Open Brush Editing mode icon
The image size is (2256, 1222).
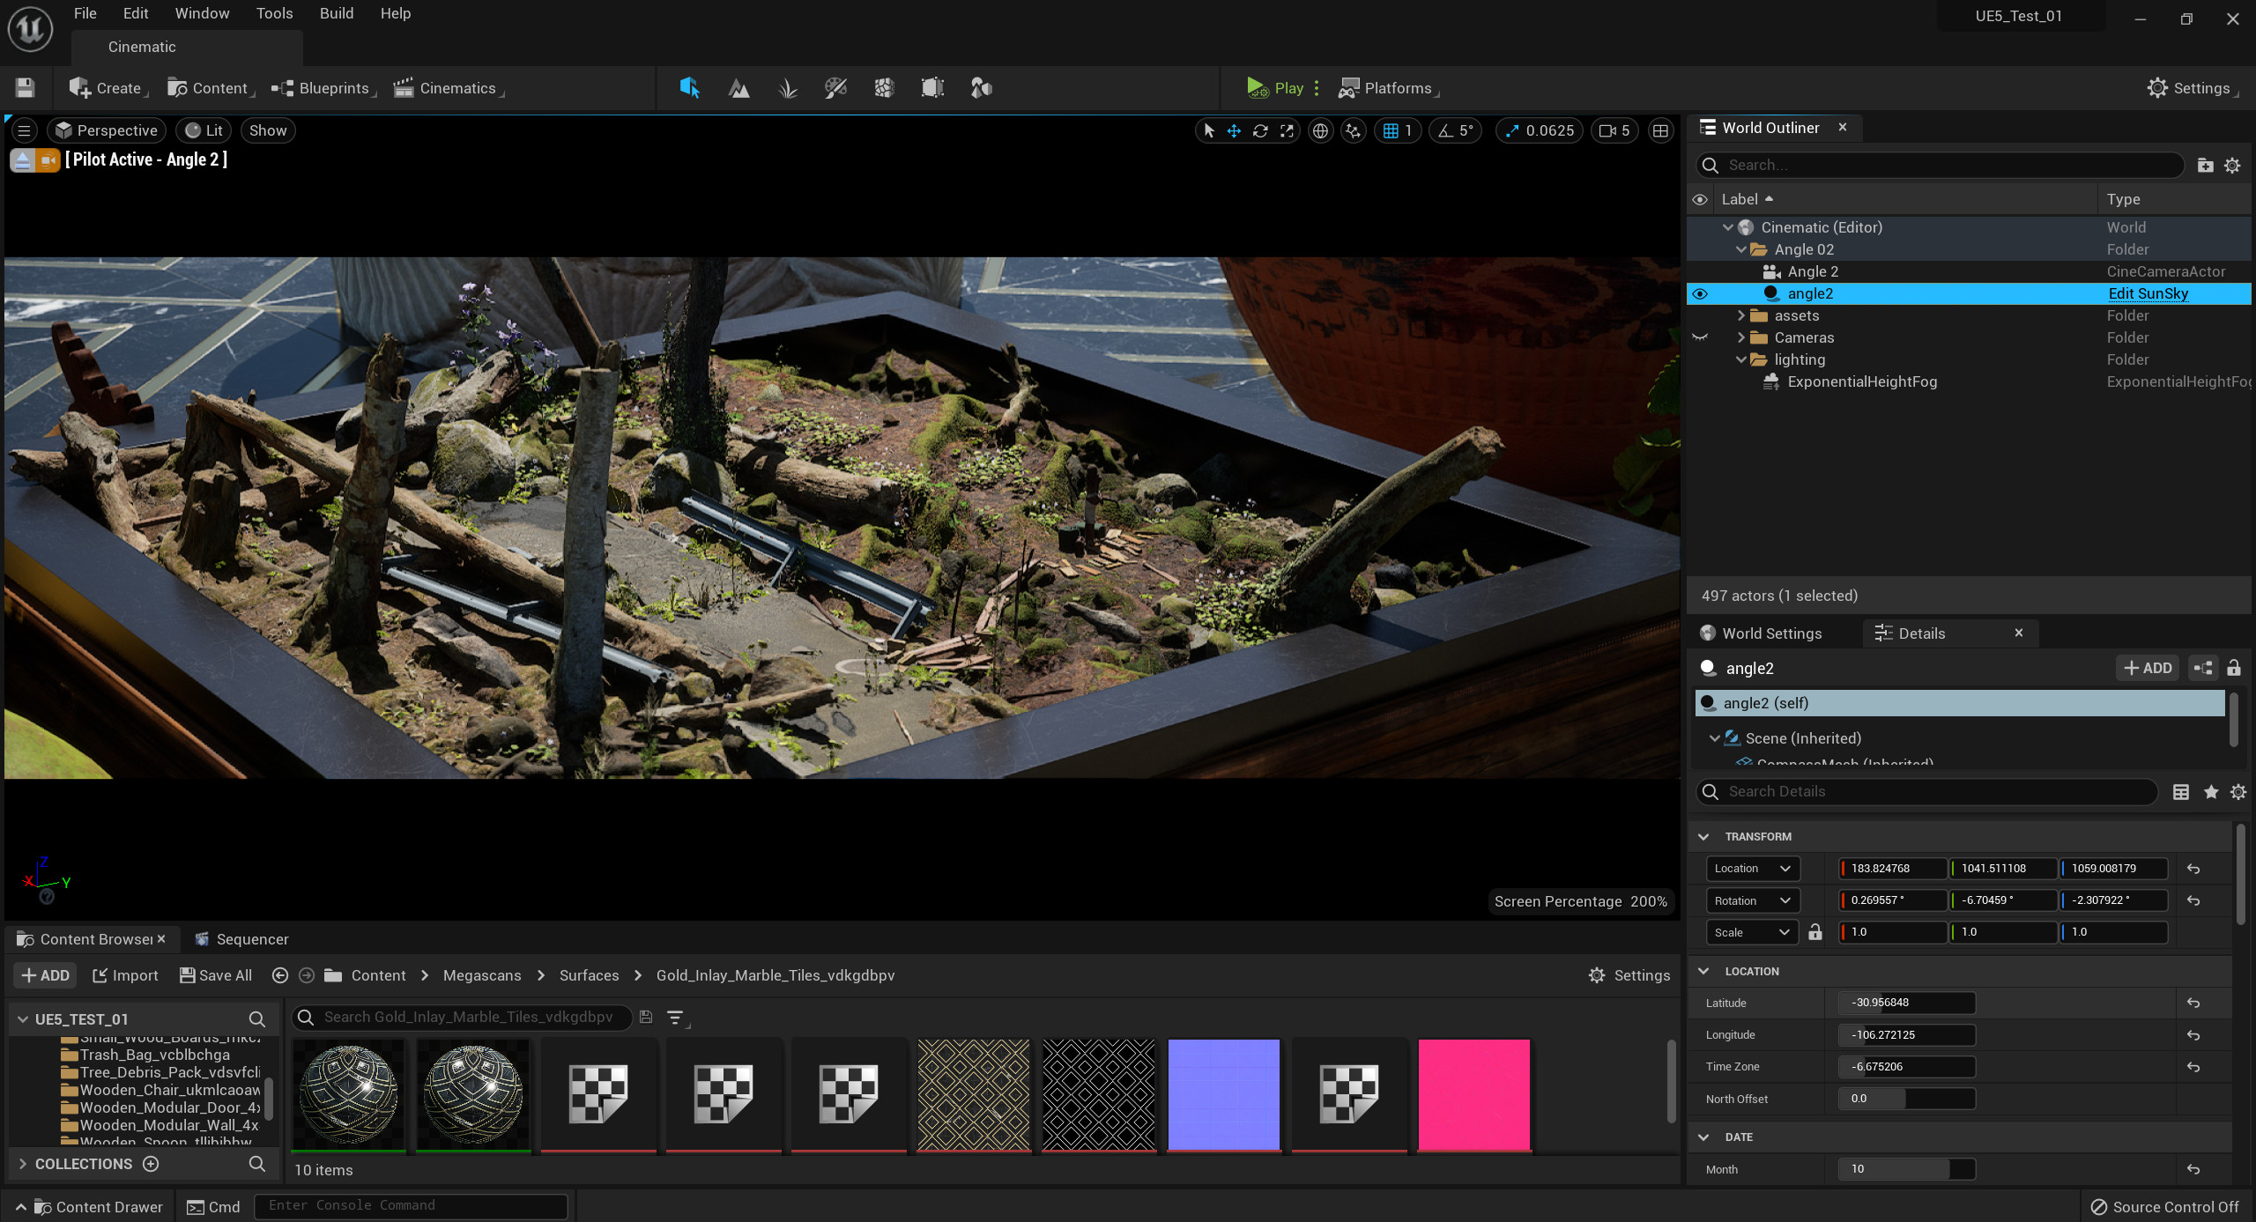tap(932, 87)
